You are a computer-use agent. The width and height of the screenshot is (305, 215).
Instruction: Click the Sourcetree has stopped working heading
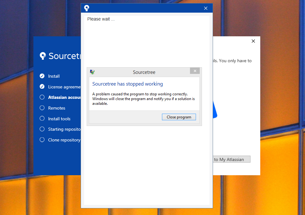[127, 84]
